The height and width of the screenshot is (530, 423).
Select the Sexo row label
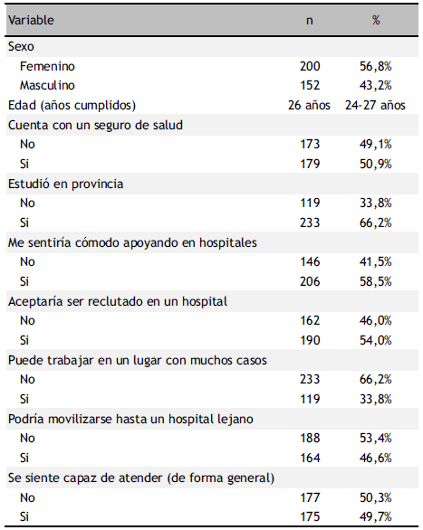tap(21, 46)
